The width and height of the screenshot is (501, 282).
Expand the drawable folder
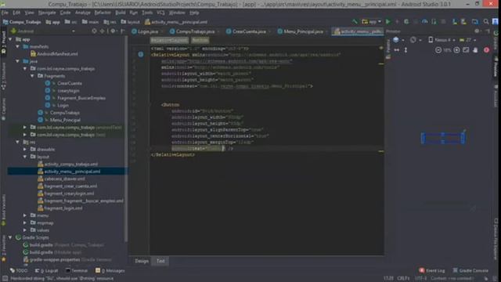(x=25, y=150)
